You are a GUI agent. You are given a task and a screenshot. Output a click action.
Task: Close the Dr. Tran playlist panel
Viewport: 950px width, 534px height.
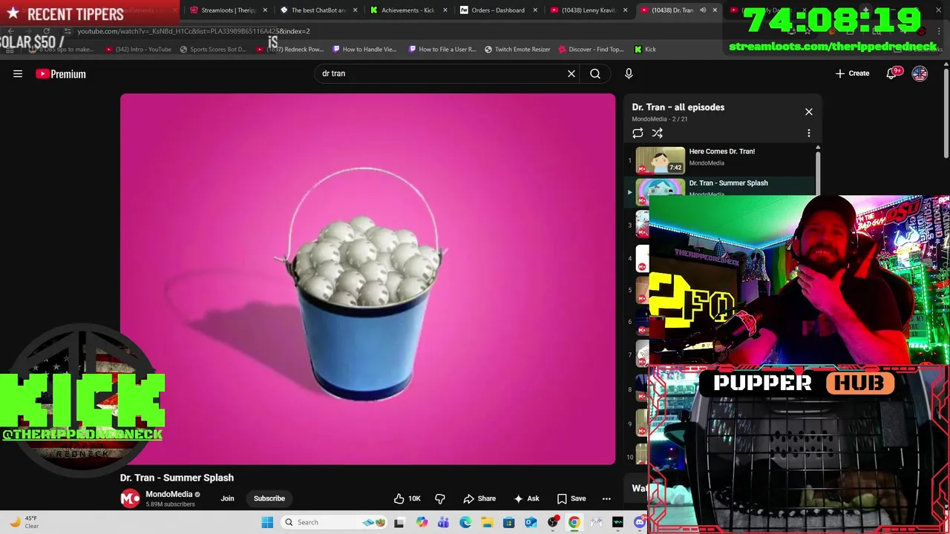coord(809,112)
